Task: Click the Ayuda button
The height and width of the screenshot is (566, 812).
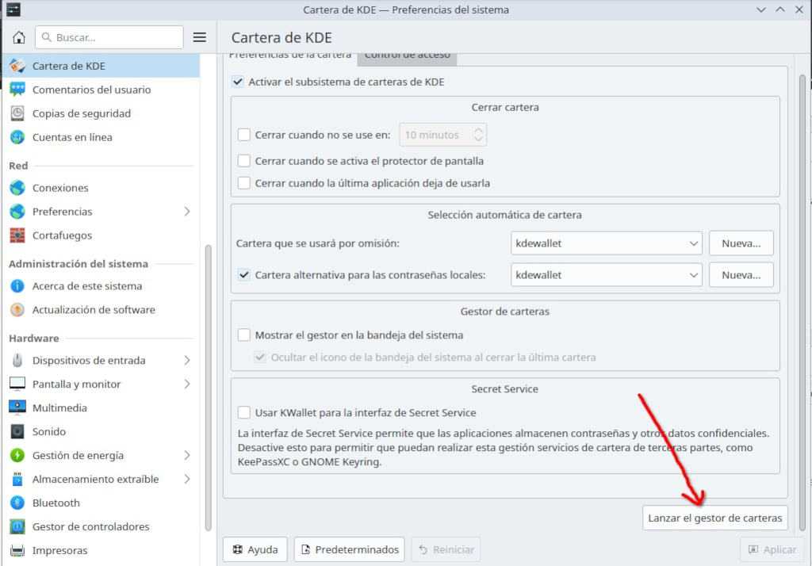Action: click(x=255, y=549)
